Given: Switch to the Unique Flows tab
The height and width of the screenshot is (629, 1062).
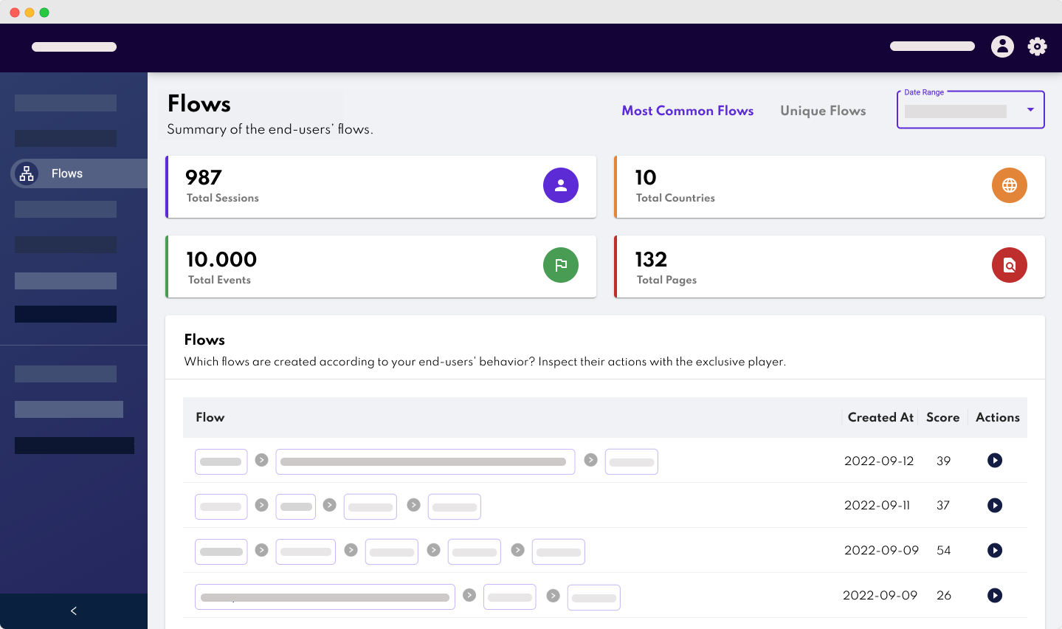Looking at the screenshot, I should [823, 111].
